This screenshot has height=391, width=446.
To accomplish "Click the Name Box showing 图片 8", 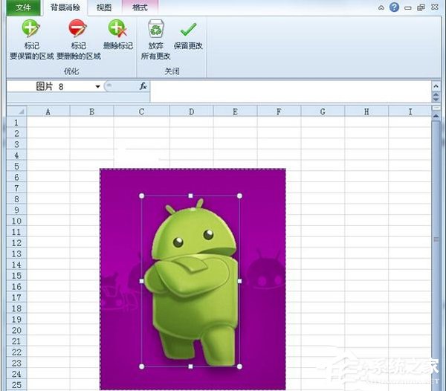I will click(x=51, y=86).
